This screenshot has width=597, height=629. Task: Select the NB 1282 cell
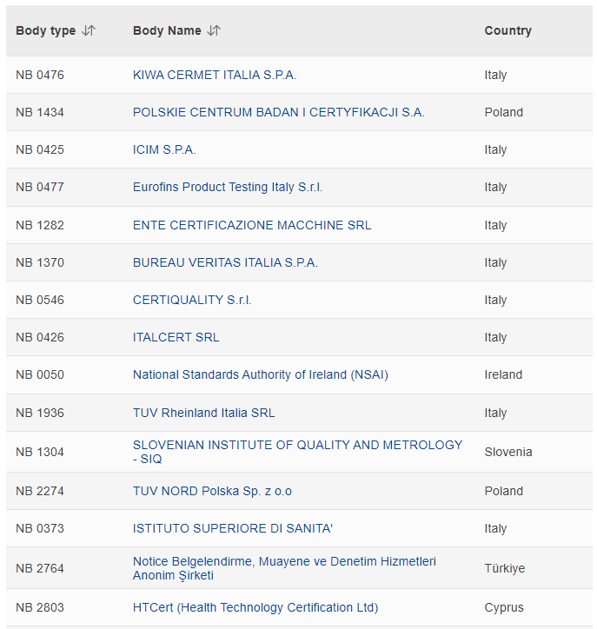[x=40, y=225]
